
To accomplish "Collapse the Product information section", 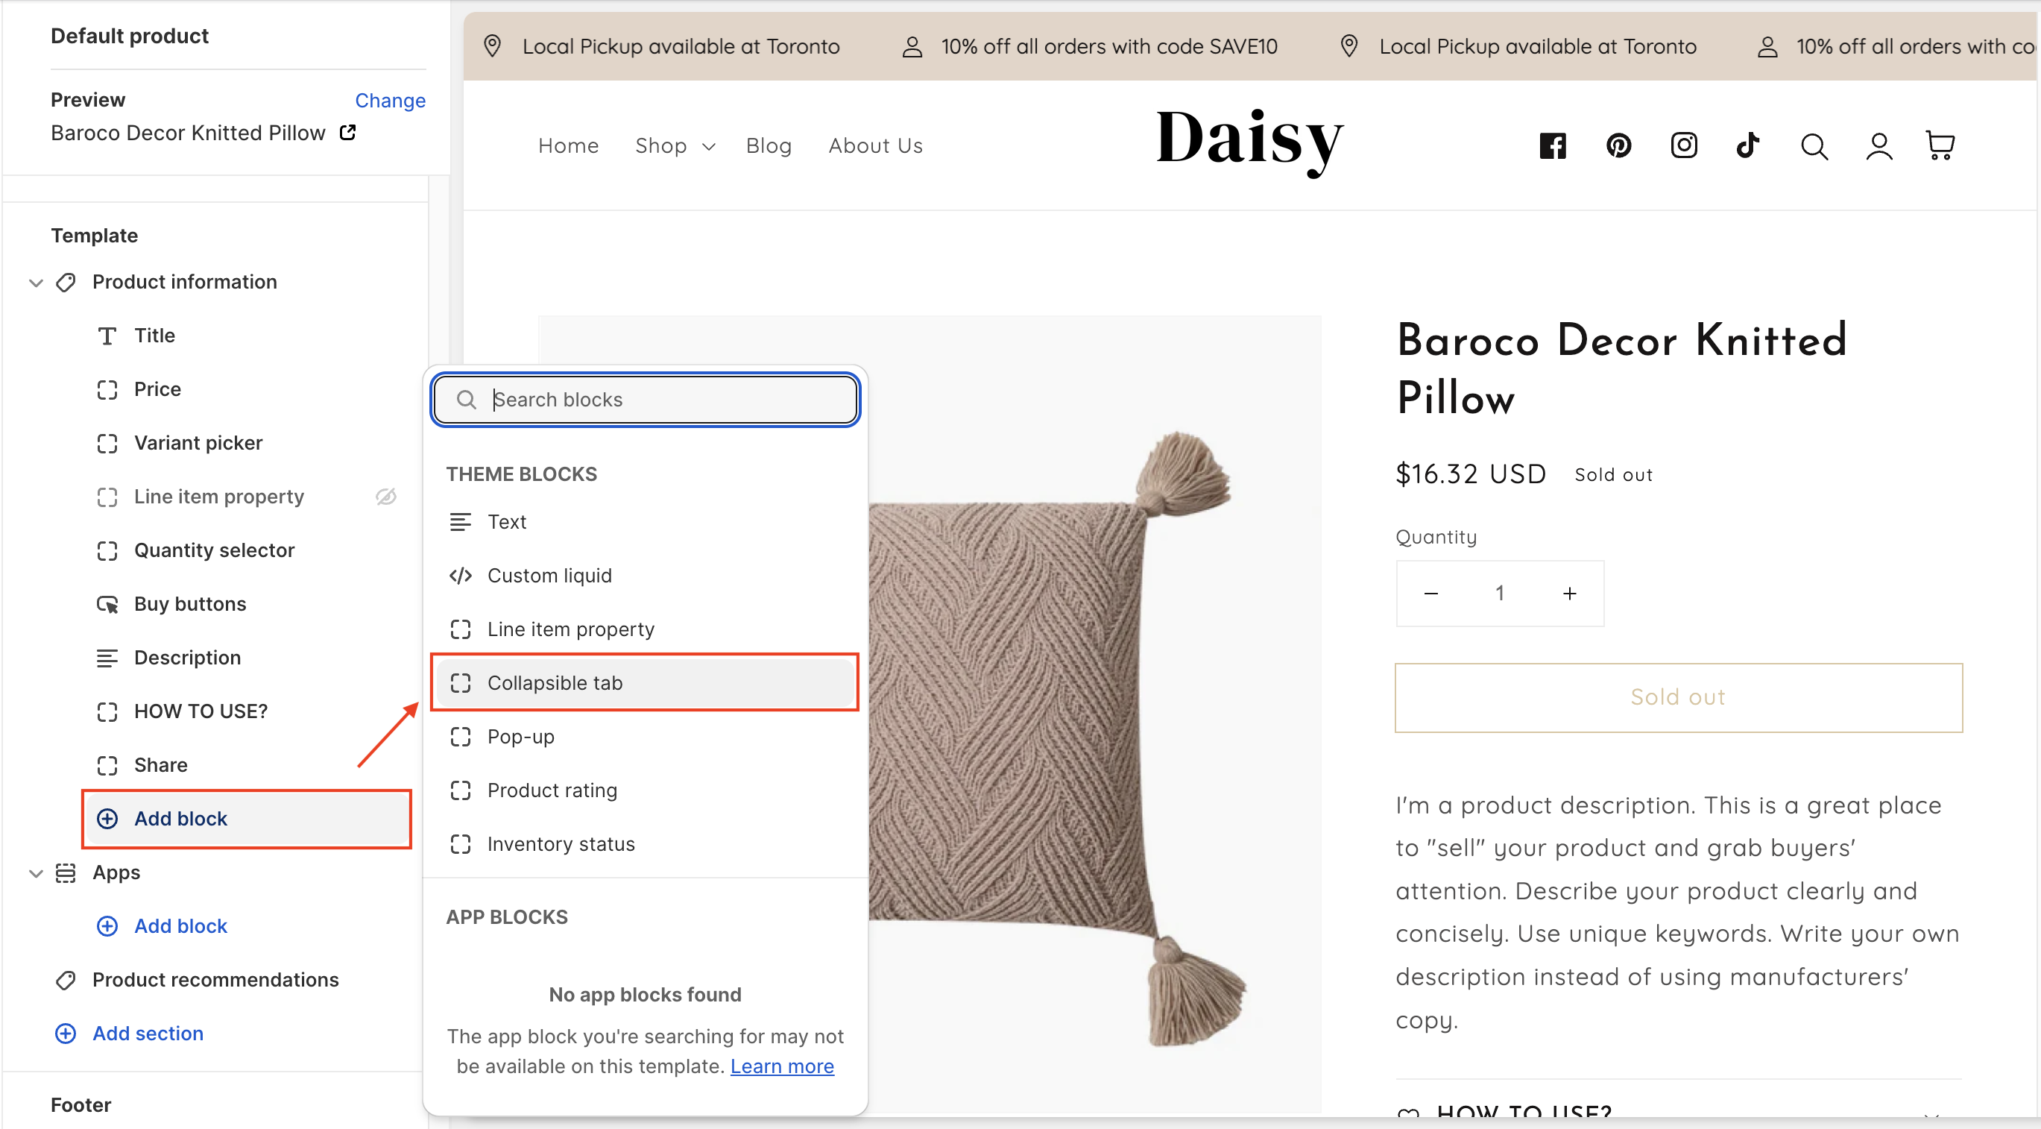I will point(36,283).
